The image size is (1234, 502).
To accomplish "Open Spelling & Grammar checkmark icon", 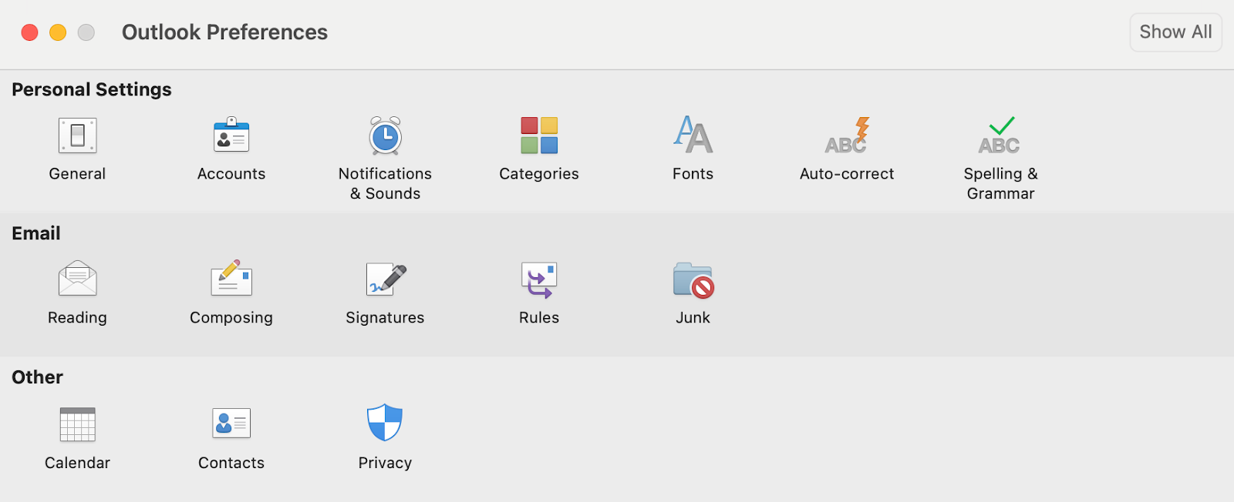I will pyautogui.click(x=1000, y=136).
